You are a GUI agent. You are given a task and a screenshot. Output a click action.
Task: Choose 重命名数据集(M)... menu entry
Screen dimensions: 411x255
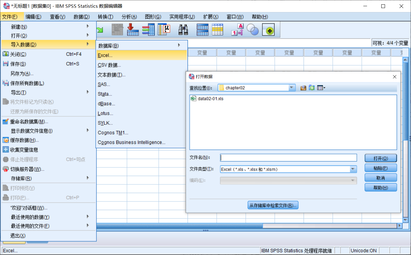coord(49,121)
